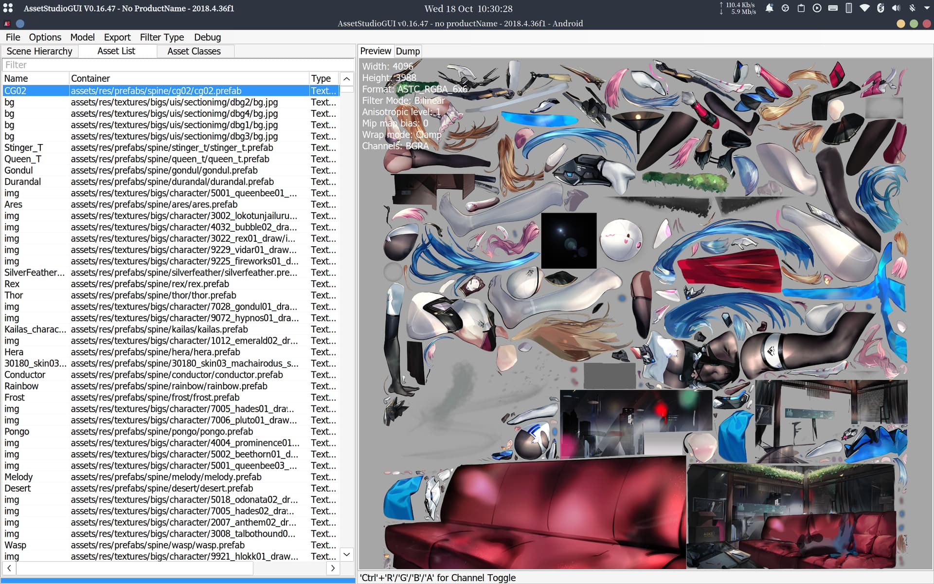Click the CG02 texture preview image
Image resolution: width=934 pixels, height=584 pixels.
click(646, 314)
